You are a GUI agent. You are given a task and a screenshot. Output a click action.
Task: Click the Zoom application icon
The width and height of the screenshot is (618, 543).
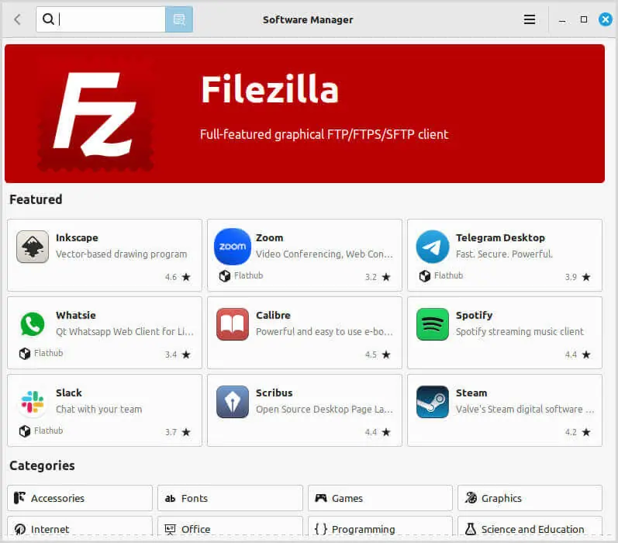233,247
